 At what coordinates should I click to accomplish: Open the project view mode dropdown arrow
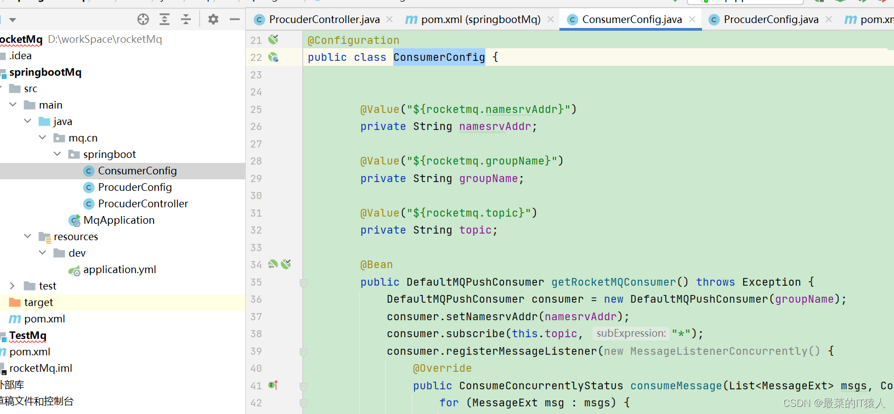coord(13,20)
